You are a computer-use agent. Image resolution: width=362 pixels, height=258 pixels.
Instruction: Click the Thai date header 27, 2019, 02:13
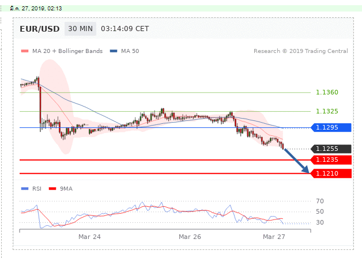coord(36,9)
